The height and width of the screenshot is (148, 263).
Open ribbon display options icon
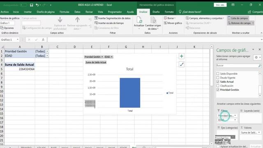[233, 5]
